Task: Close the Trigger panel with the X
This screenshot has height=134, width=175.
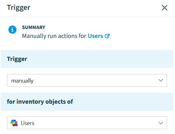Action: coord(164,8)
